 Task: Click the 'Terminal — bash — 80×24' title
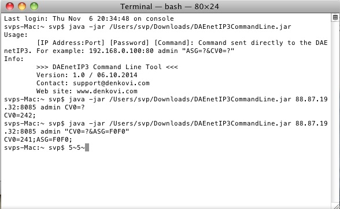point(170,7)
